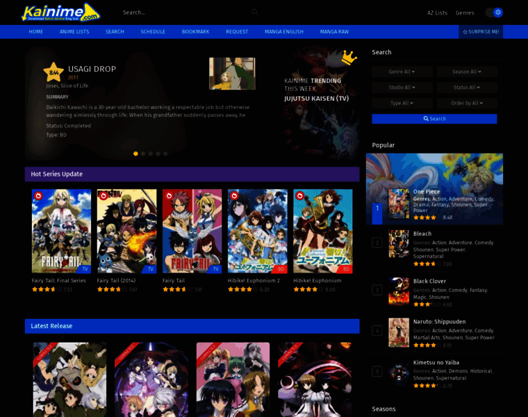Click the Fairy Tail: Final Series bookmark icon
Viewport: 528px width, 417px height.
tap(38, 195)
